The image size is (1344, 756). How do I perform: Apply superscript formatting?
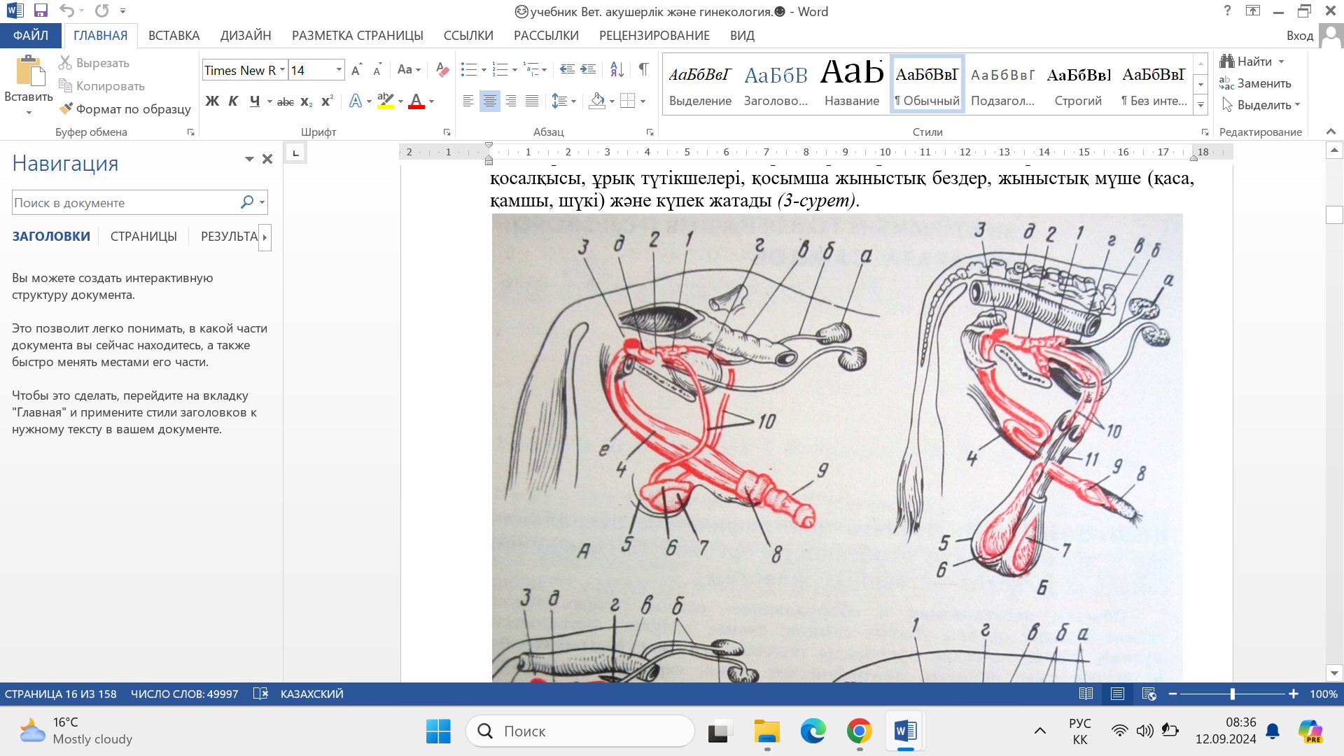pyautogui.click(x=327, y=101)
